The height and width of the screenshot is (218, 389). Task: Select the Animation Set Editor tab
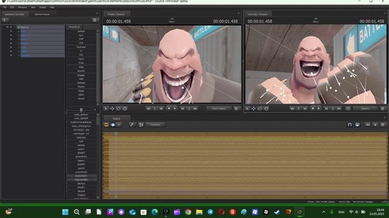tap(15, 15)
